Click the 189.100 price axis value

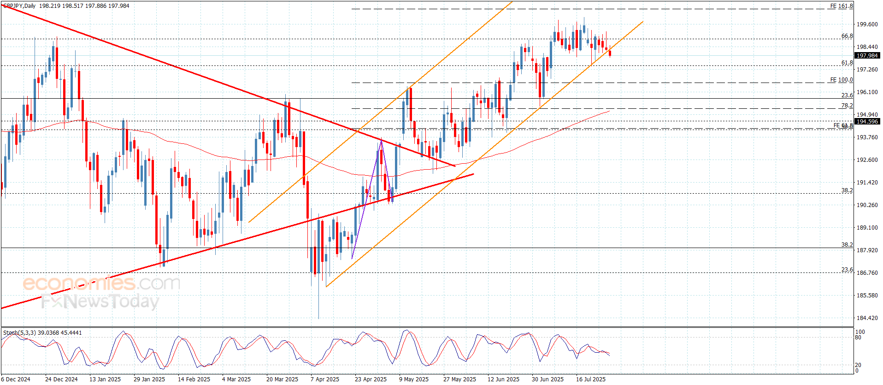(867, 228)
